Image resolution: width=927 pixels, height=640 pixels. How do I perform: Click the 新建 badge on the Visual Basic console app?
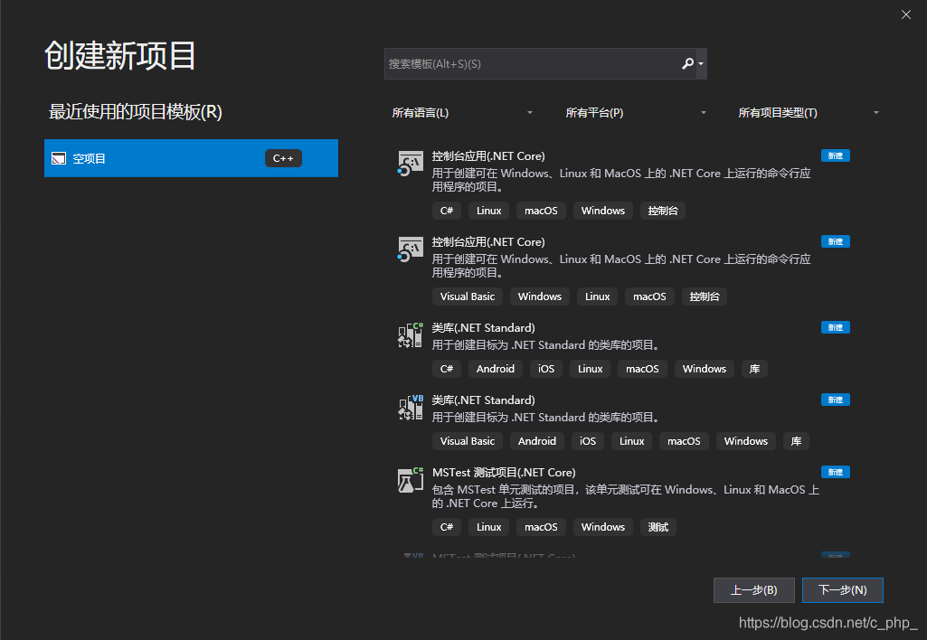(836, 241)
